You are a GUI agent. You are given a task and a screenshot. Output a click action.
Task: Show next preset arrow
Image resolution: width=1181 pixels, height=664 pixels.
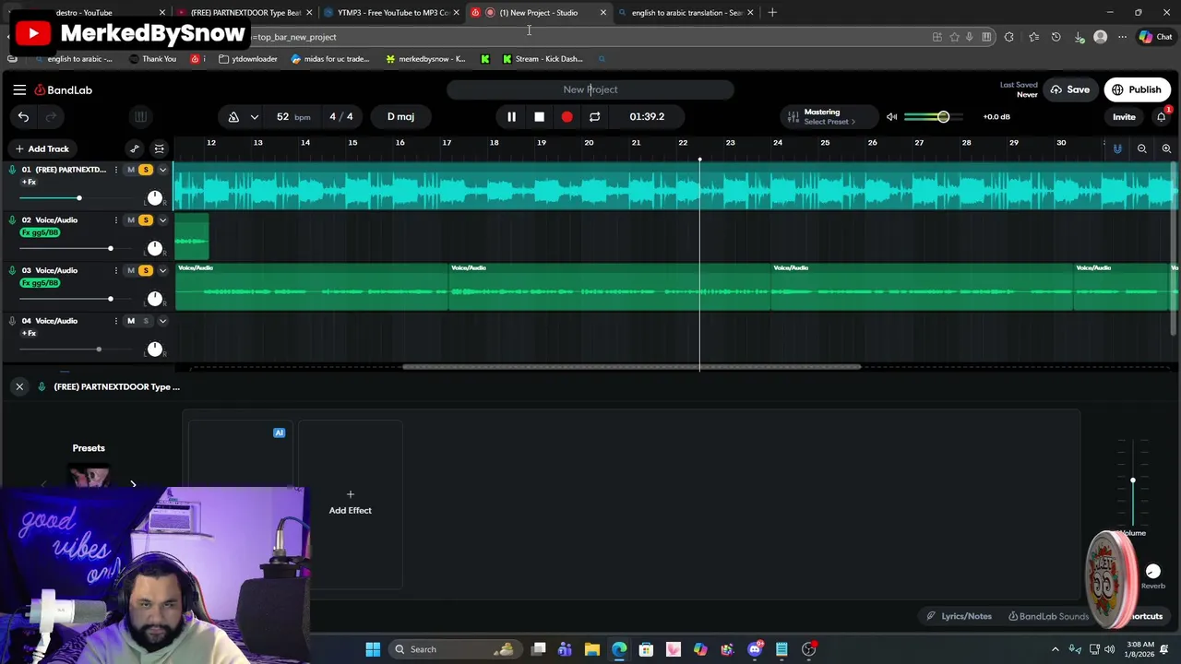[x=133, y=483]
